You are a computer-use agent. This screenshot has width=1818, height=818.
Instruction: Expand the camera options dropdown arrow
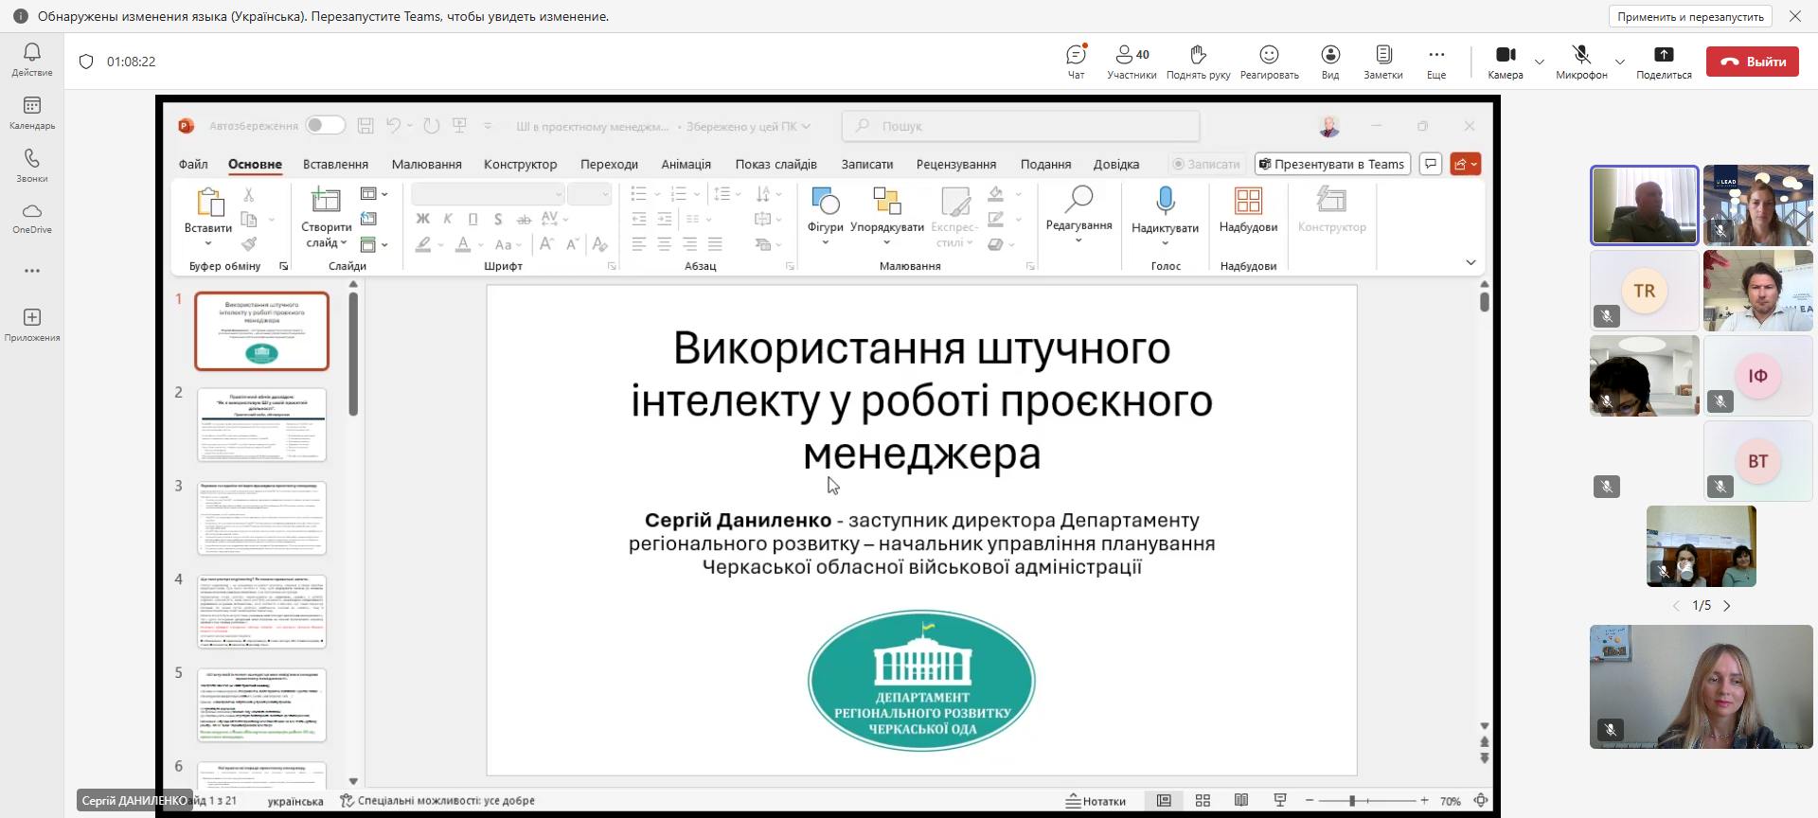click(x=1540, y=62)
